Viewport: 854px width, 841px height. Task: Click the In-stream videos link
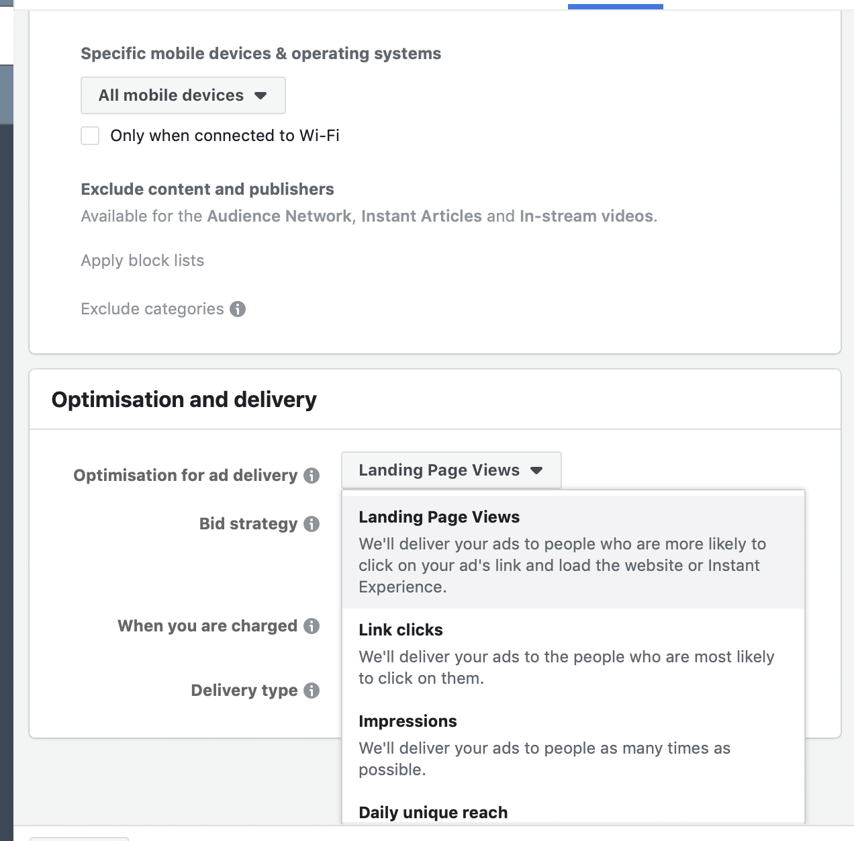pos(586,216)
